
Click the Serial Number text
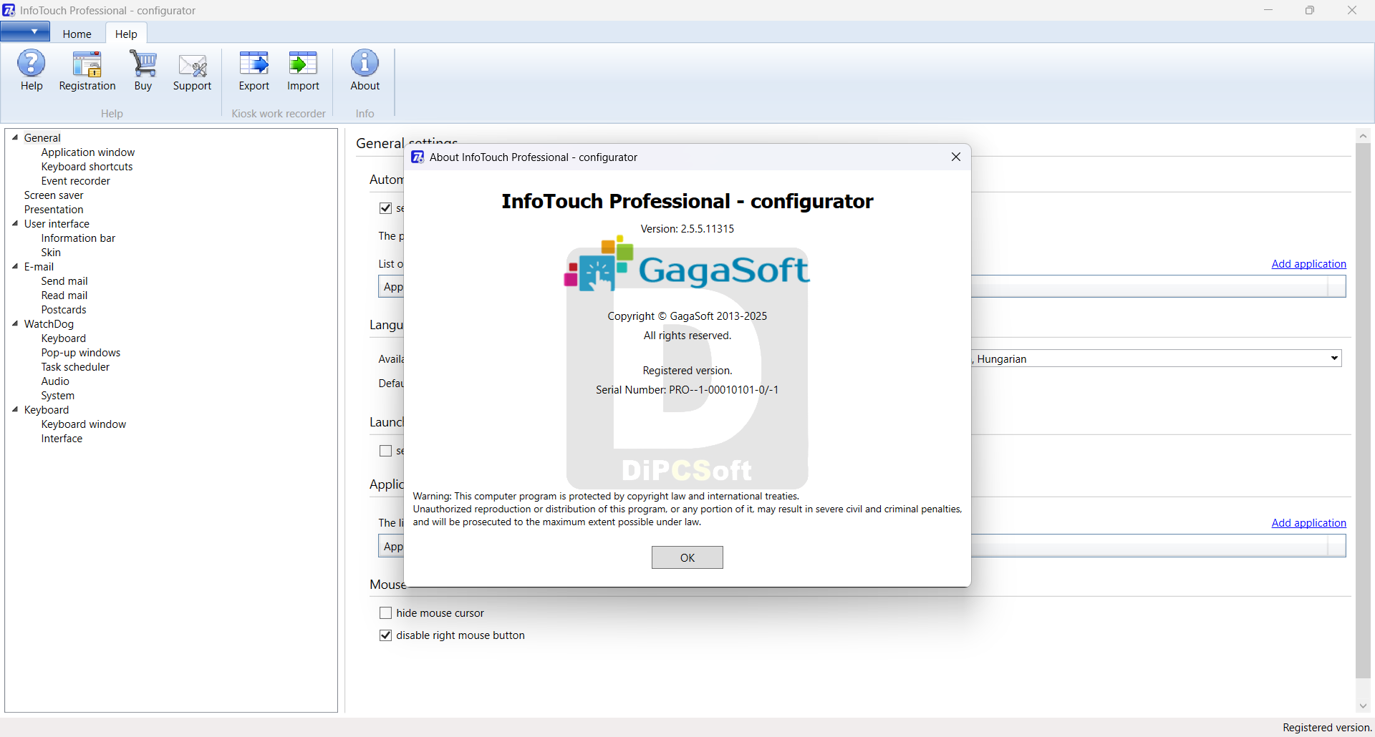(687, 390)
